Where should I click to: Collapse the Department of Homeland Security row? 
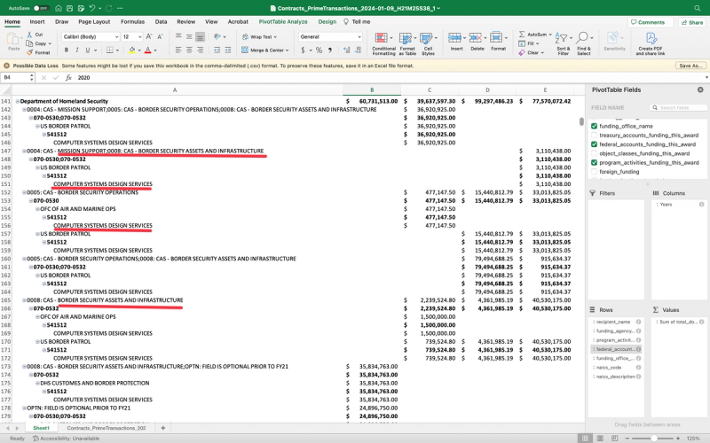(18, 102)
